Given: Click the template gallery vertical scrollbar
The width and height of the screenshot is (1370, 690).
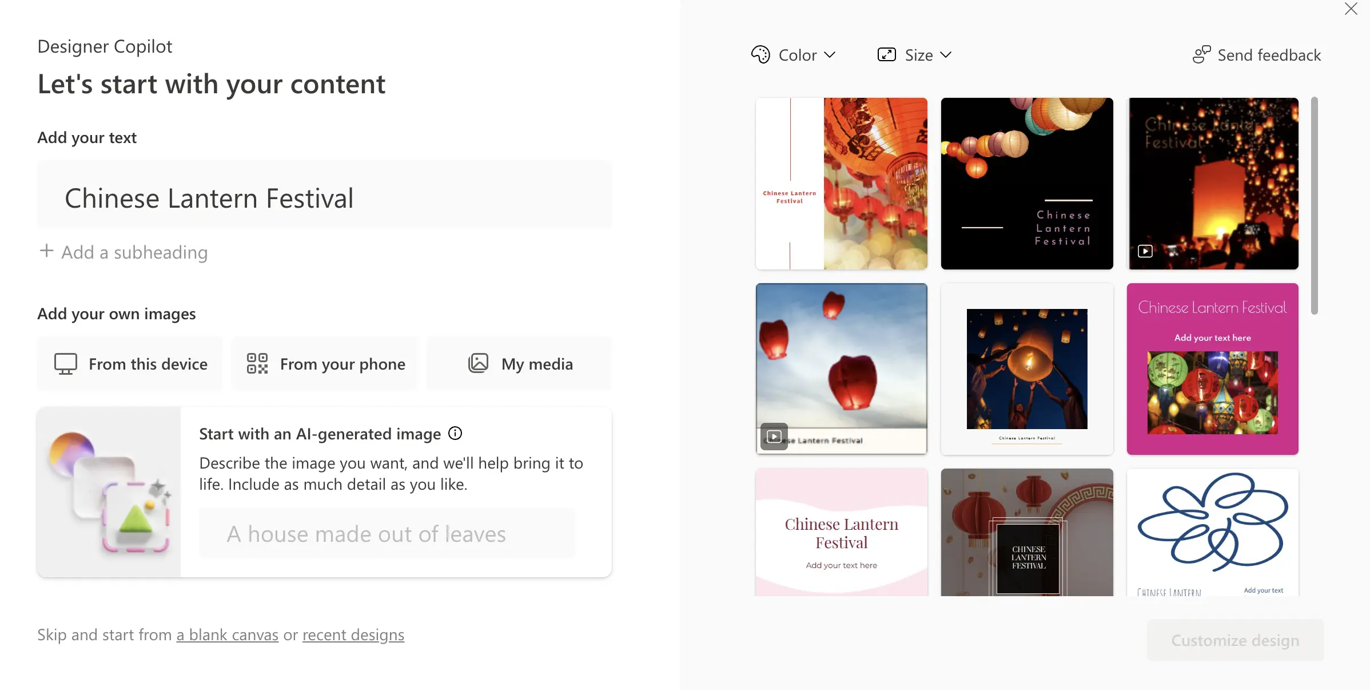Looking at the screenshot, I should (1315, 206).
